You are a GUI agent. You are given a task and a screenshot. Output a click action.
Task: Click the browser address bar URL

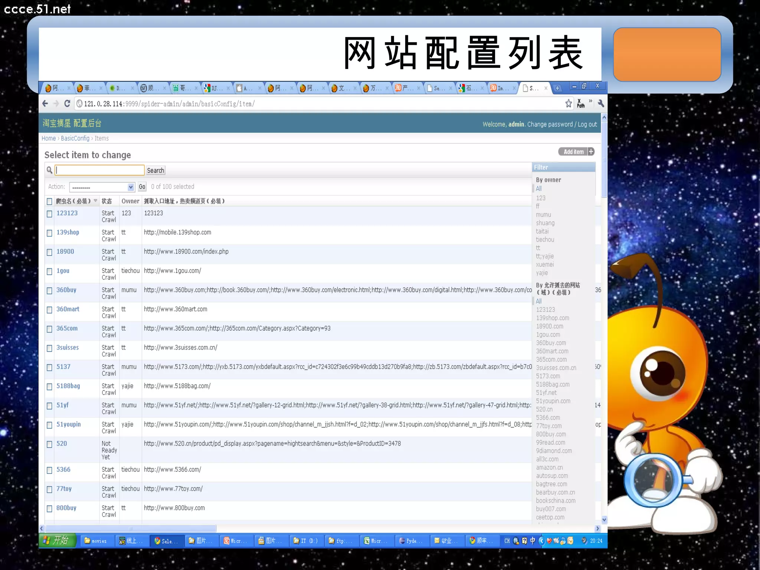[169, 104]
